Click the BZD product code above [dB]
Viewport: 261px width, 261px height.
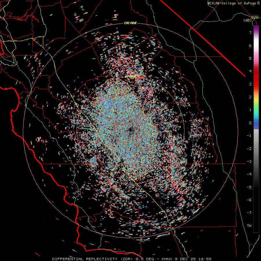coord(255,17)
